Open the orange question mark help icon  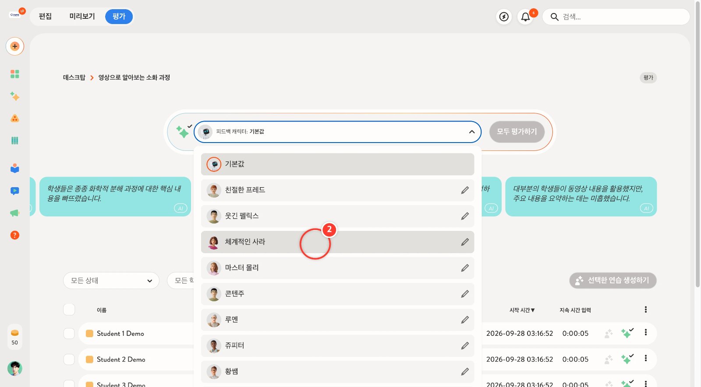click(x=15, y=235)
